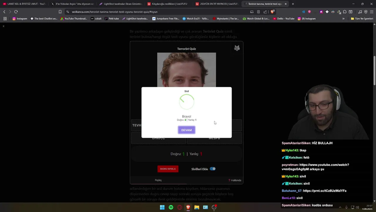Click the share page icon
The height and width of the screenshot is (212, 376).
pos(265,12)
